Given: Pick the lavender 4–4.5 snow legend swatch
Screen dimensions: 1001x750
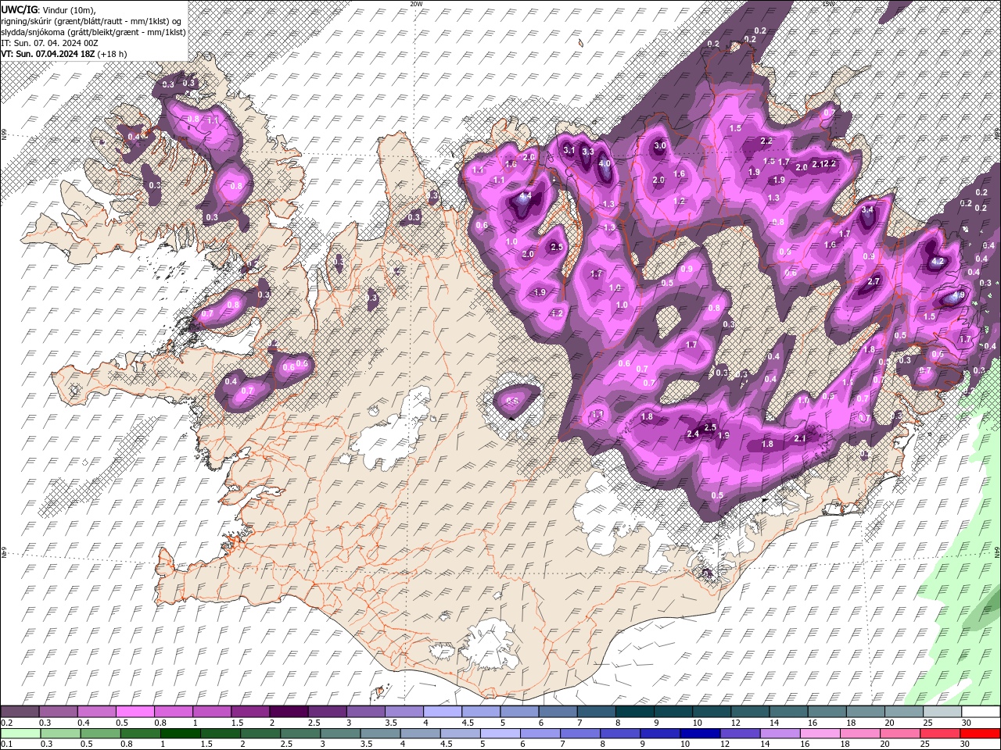Looking at the screenshot, I should click(443, 712).
